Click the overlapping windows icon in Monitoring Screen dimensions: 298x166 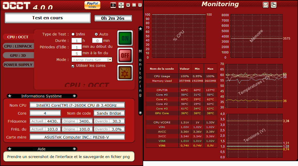coord(273,5)
